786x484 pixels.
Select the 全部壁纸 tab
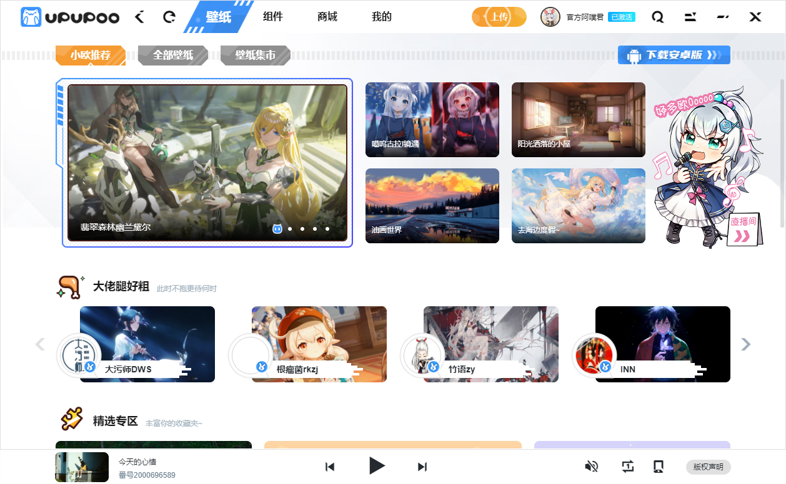click(x=173, y=55)
